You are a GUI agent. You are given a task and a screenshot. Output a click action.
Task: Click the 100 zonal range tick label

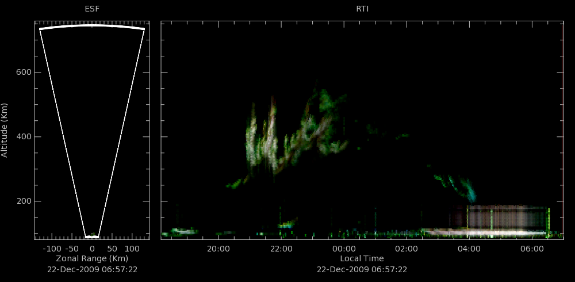pos(132,249)
